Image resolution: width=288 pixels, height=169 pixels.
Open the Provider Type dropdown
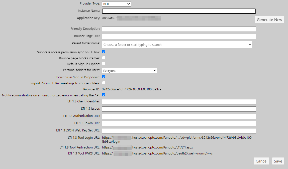[x=117, y=4]
